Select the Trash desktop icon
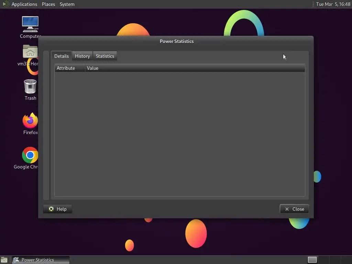Viewport: 352px width, 264px height. coord(30,90)
